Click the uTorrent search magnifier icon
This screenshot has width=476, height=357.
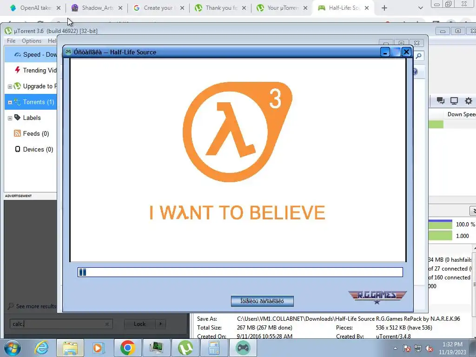[419, 56]
